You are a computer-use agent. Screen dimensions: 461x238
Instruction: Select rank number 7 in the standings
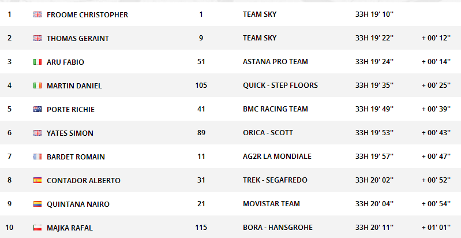tap(9, 156)
